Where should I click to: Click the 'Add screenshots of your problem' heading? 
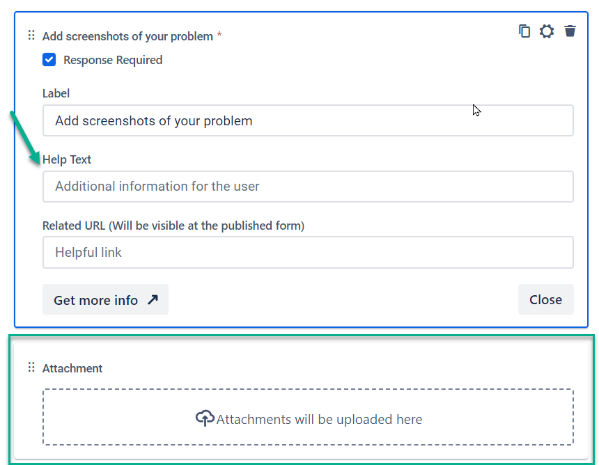coord(127,36)
